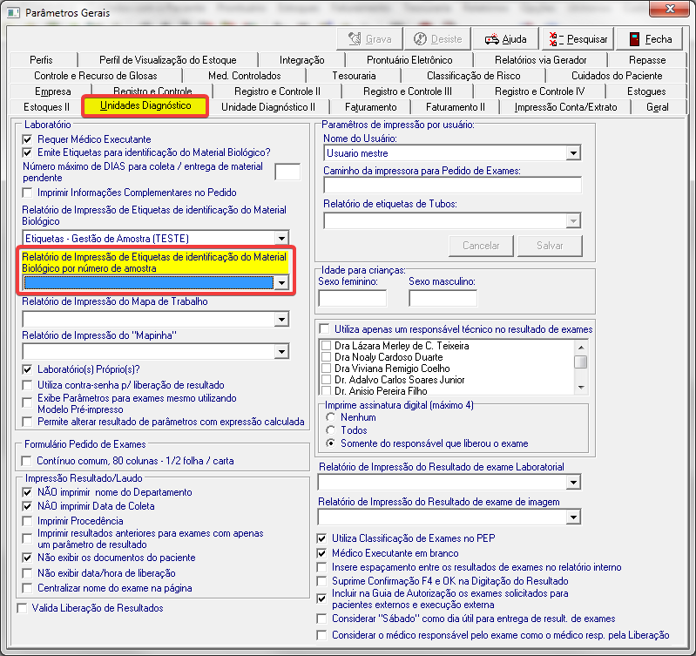Open the Med. Controlados tab

coord(245,76)
